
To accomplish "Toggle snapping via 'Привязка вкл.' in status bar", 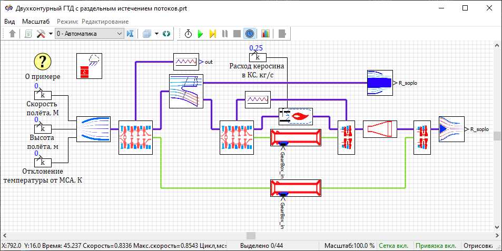I will (x=435, y=246).
